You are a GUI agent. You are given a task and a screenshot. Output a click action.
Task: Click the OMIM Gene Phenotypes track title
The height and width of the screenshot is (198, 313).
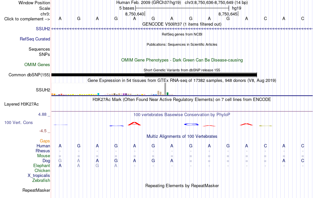(x=182, y=60)
